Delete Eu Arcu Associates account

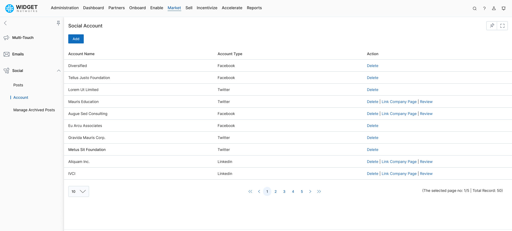373,126
